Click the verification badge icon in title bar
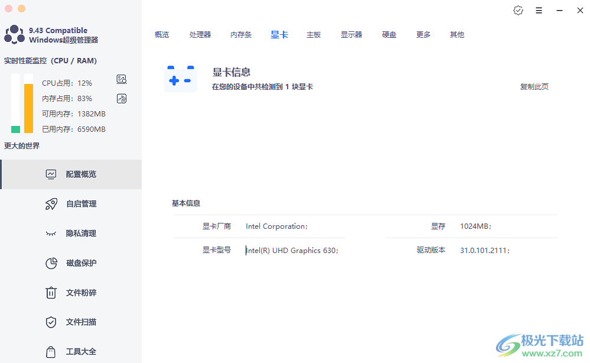The width and height of the screenshot is (590, 363). click(518, 11)
